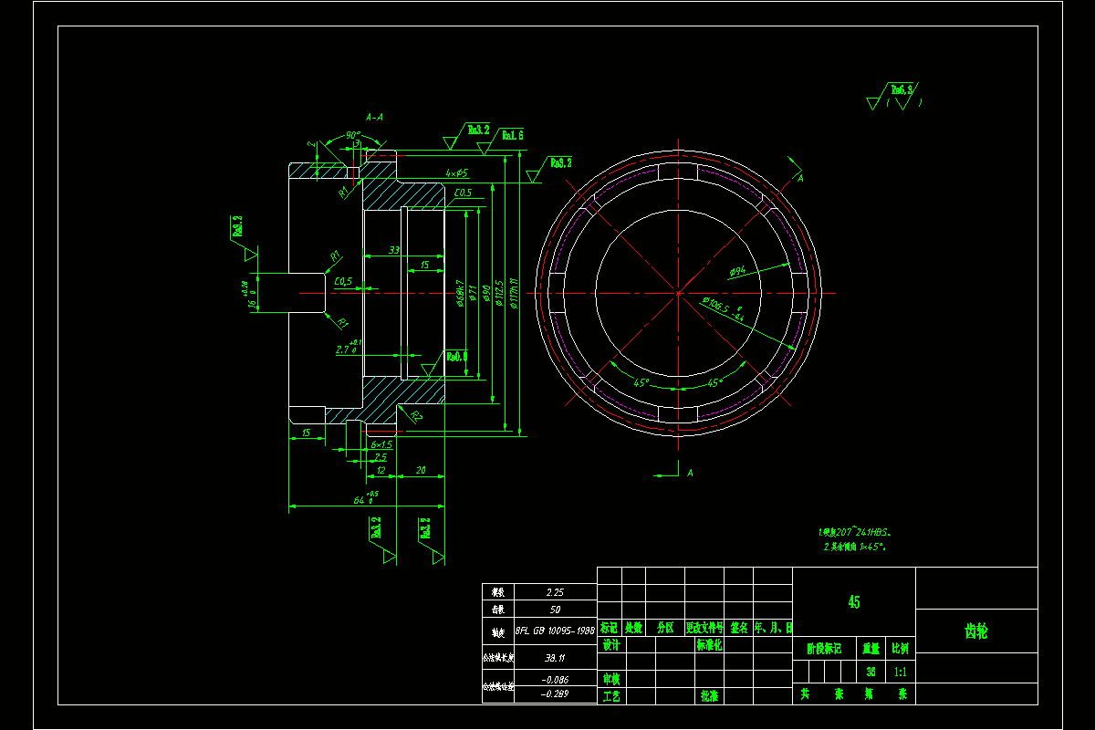Select the '1:1' scale cell
Viewport: 1095px width, 730px height.
(900, 671)
